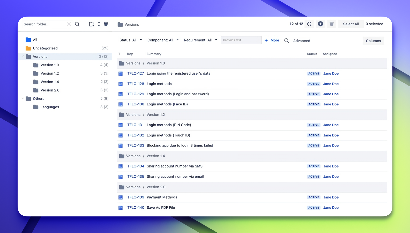The image size is (410, 233).
Task: Click the refresh icon next to 12 of 12
Action: coord(309,24)
